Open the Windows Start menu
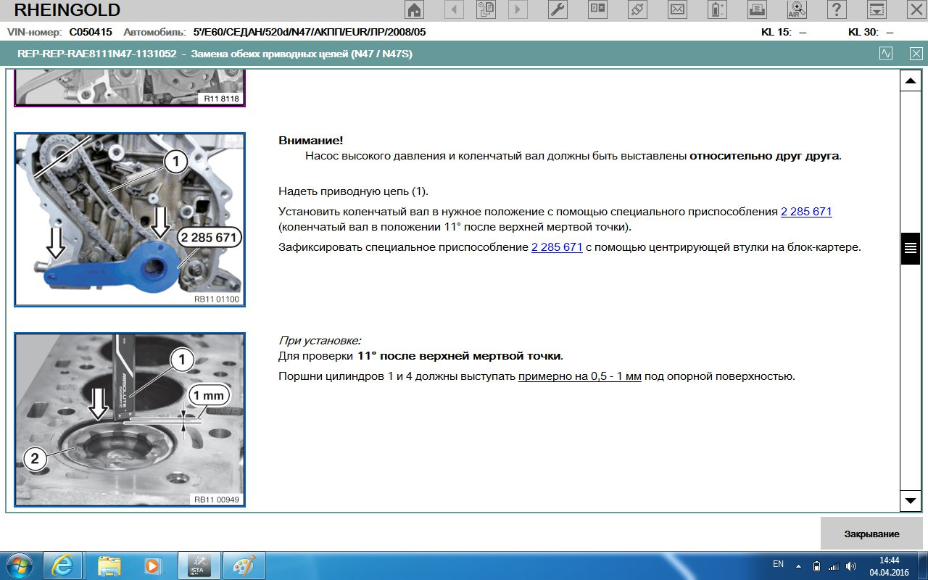 (18, 565)
